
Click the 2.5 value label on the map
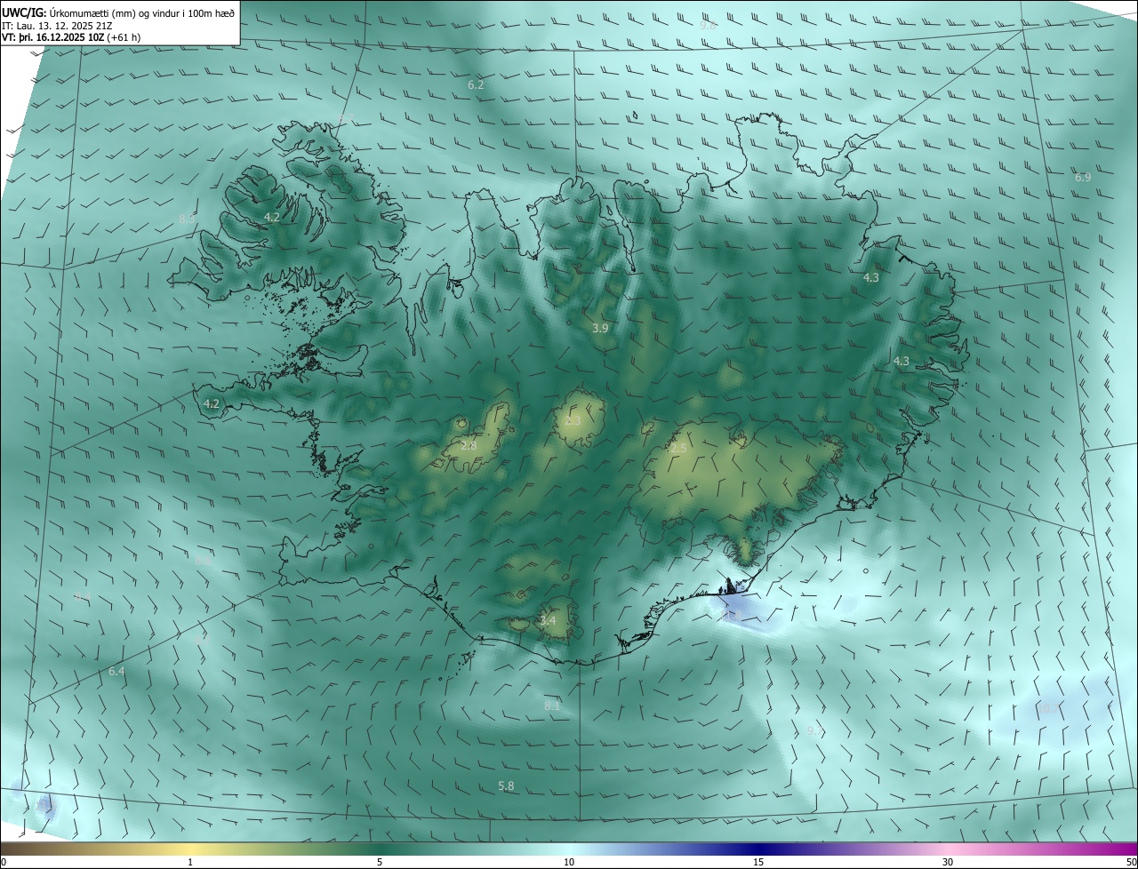[x=678, y=449]
